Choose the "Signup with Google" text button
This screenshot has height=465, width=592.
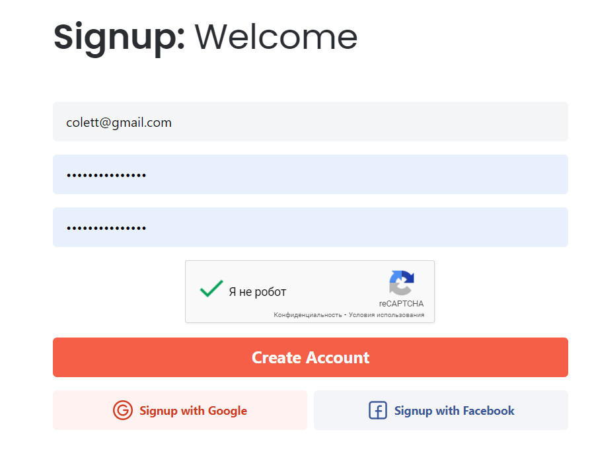pyautogui.click(x=193, y=411)
